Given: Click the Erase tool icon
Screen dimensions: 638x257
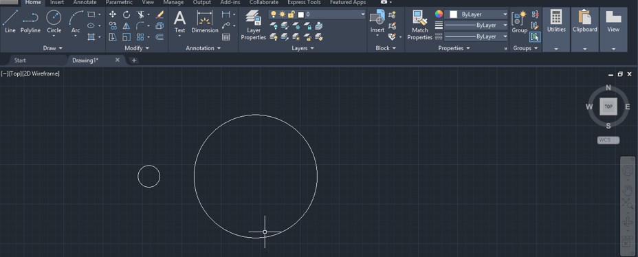Looking at the screenshot, I should tap(160, 14).
